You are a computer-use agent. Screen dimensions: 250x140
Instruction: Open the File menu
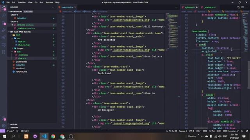click(x=8, y=2)
